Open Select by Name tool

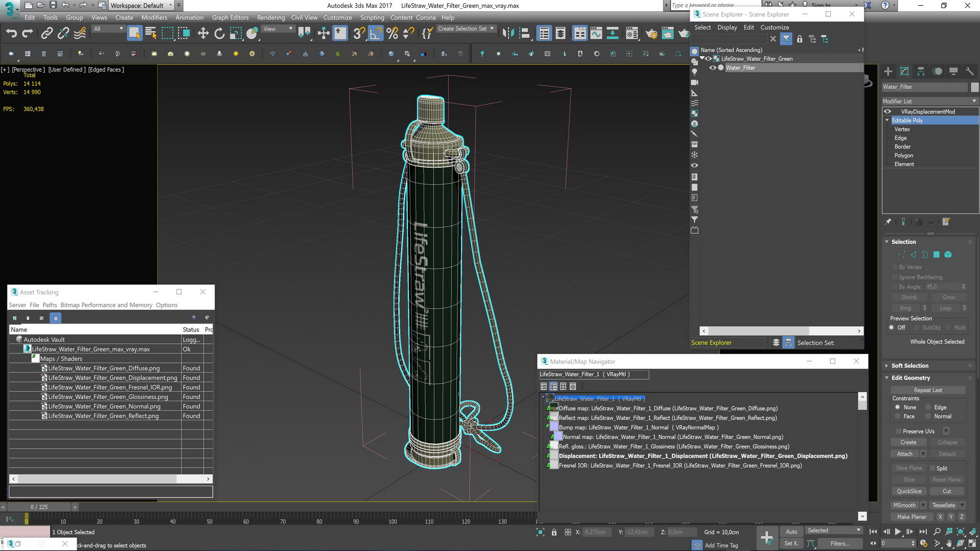pyautogui.click(x=151, y=34)
